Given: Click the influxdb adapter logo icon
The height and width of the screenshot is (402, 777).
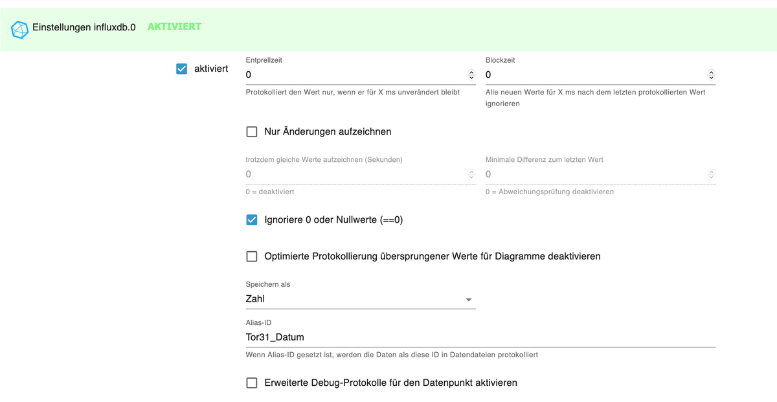Looking at the screenshot, I should (20, 29).
